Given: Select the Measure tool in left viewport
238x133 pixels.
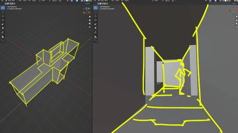Looking at the screenshot, I should click(x=3, y=36).
